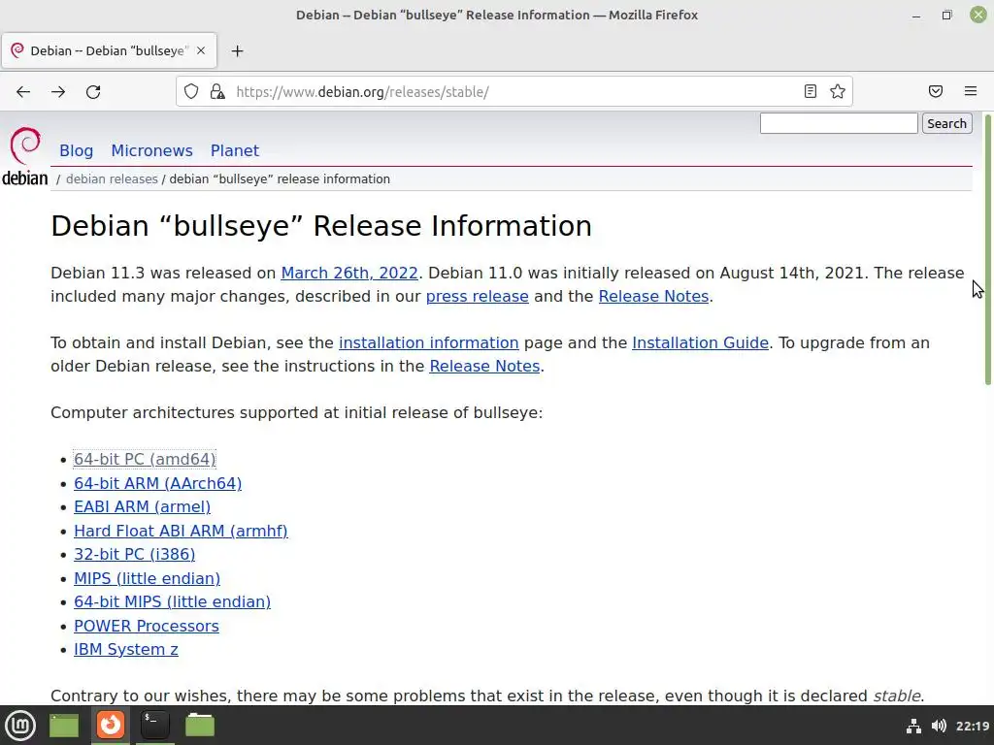The height and width of the screenshot is (745, 994).
Task: Open the MIPS (little endian) link
Action: point(148,578)
